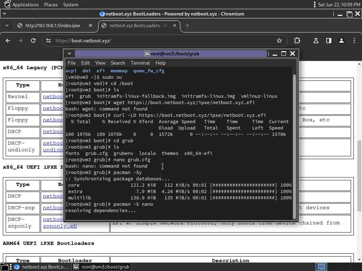Open the System menu in top panel
Viewport: 362px width, 271px height.
pos(71,5)
